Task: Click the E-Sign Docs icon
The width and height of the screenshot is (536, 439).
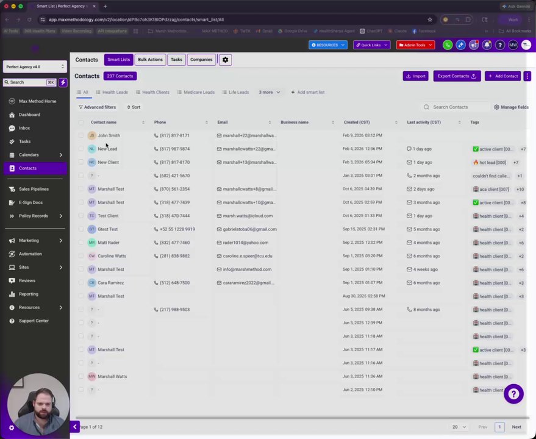Action: 12,202
